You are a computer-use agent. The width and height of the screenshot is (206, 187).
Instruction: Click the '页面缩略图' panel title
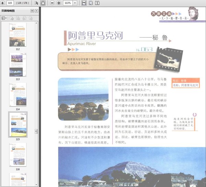coord(8,11)
